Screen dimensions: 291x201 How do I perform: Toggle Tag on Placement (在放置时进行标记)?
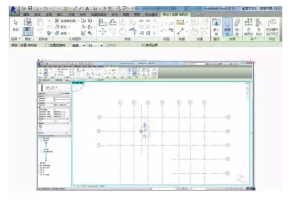coord(272,27)
